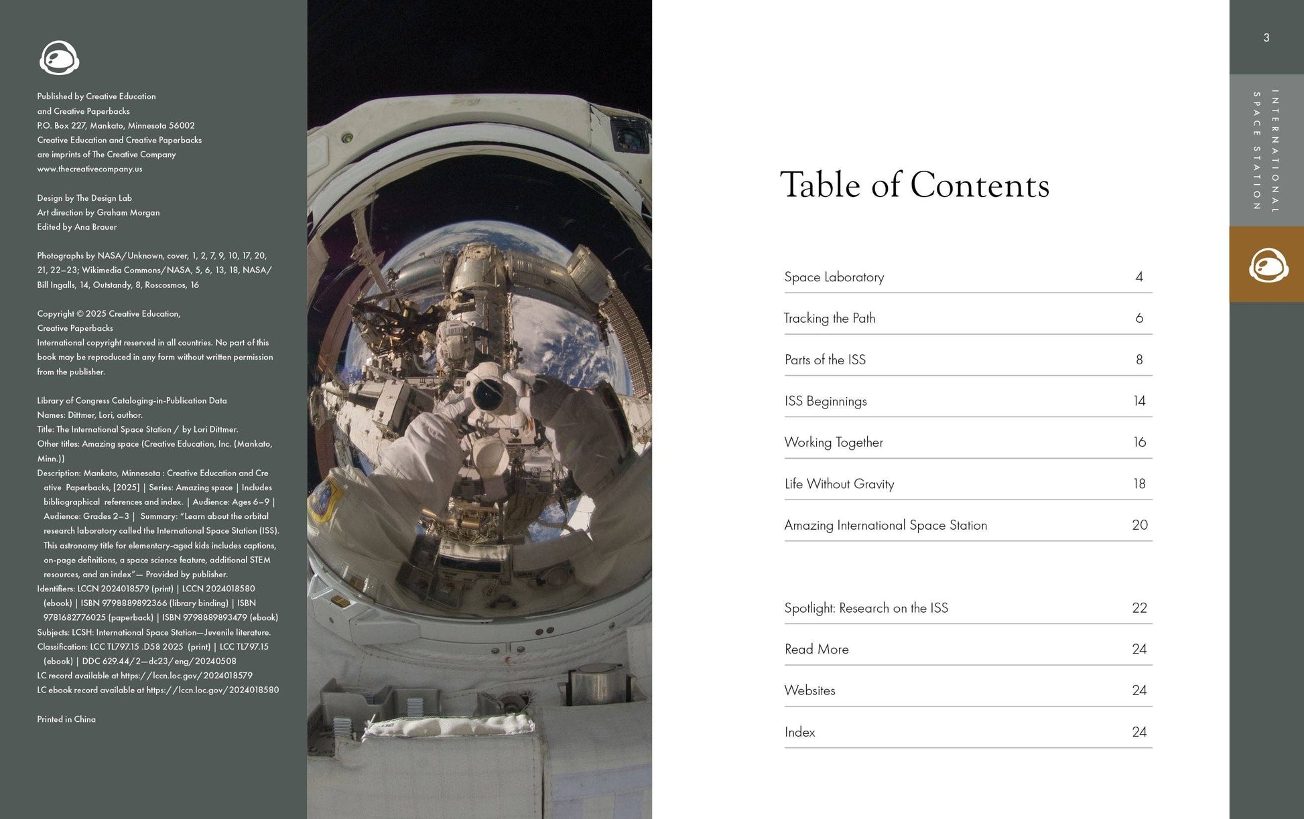The image size is (1304, 819).
Task: Select Life Without Gravity entry
Action: pyautogui.click(x=839, y=484)
